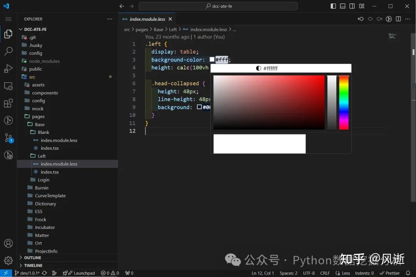The height and width of the screenshot is (277, 416).
Task: Click Spaces: 2 indentation setting
Action: [x=289, y=273]
